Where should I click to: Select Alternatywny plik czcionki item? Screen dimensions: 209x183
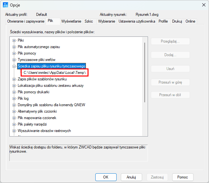pos(37,111)
